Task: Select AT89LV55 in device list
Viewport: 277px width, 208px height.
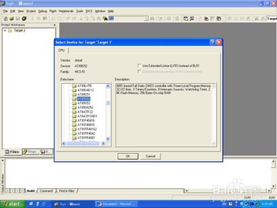Action: [84, 86]
